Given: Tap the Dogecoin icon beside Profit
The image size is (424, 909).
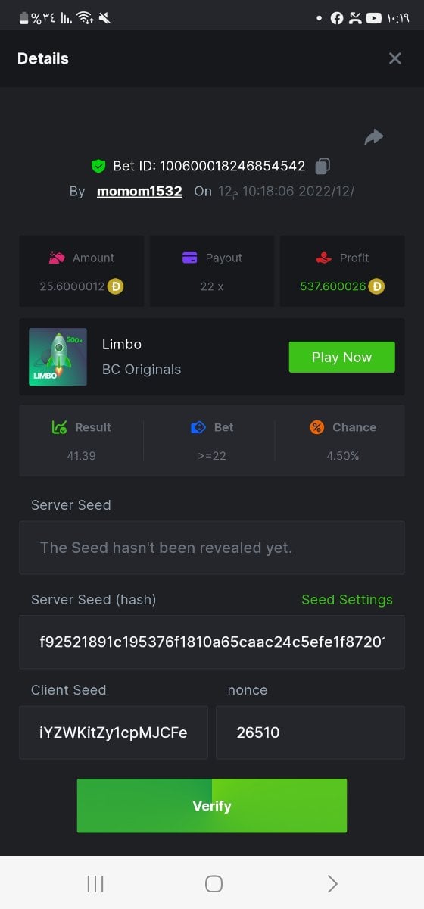Looking at the screenshot, I should [376, 286].
